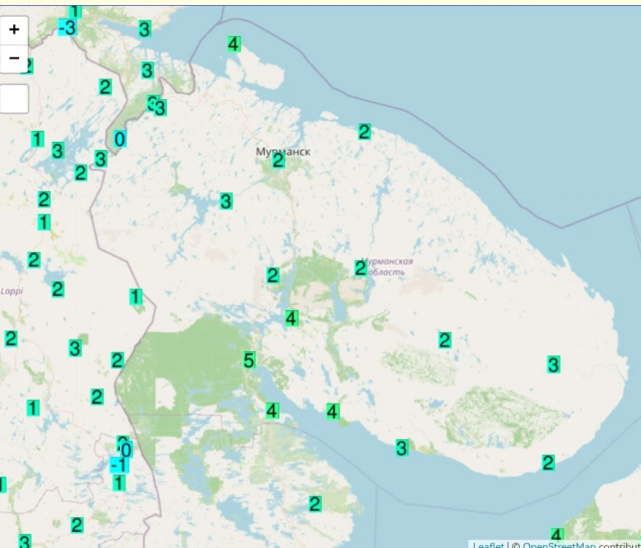Zoom in with the plus button
This screenshot has height=548, width=641.
14,30
